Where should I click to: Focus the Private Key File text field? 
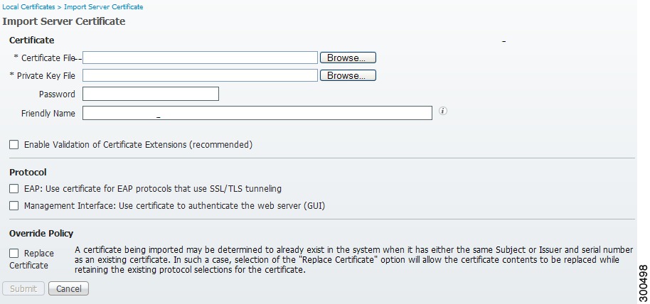coord(201,75)
